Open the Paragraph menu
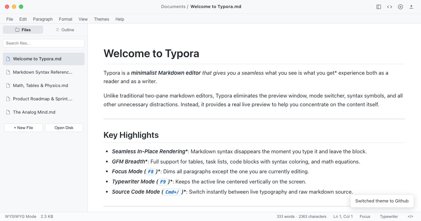The width and height of the screenshot is (421, 221). [x=43, y=19]
